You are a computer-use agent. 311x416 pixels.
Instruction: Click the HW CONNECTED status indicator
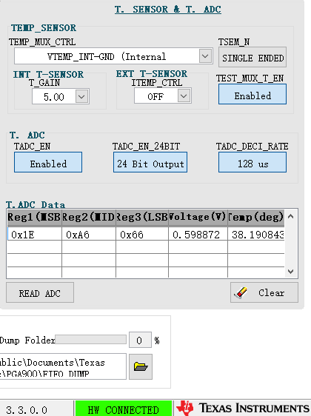[x=124, y=409]
